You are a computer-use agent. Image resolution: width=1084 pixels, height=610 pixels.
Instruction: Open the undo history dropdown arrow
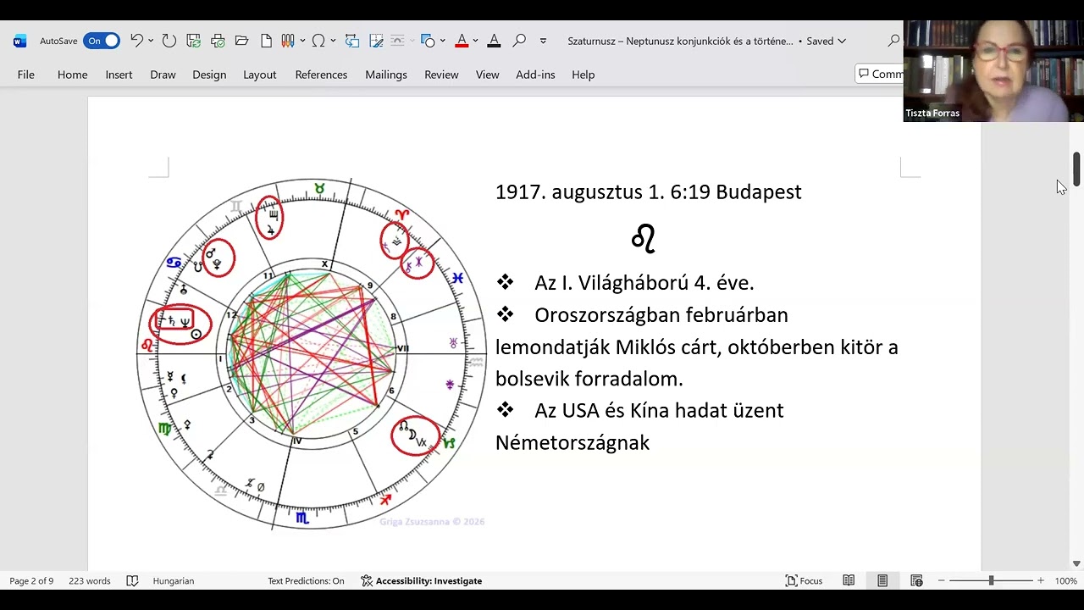(151, 41)
